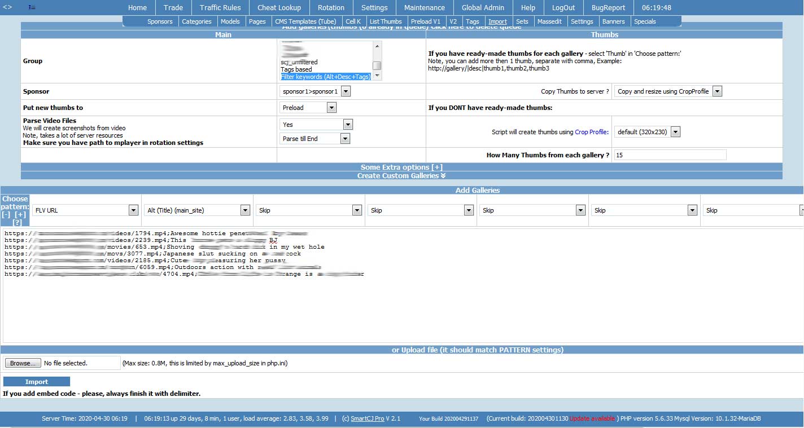Open the Trade menu
Image resolution: width=804 pixels, height=428 pixels.
[x=173, y=7]
